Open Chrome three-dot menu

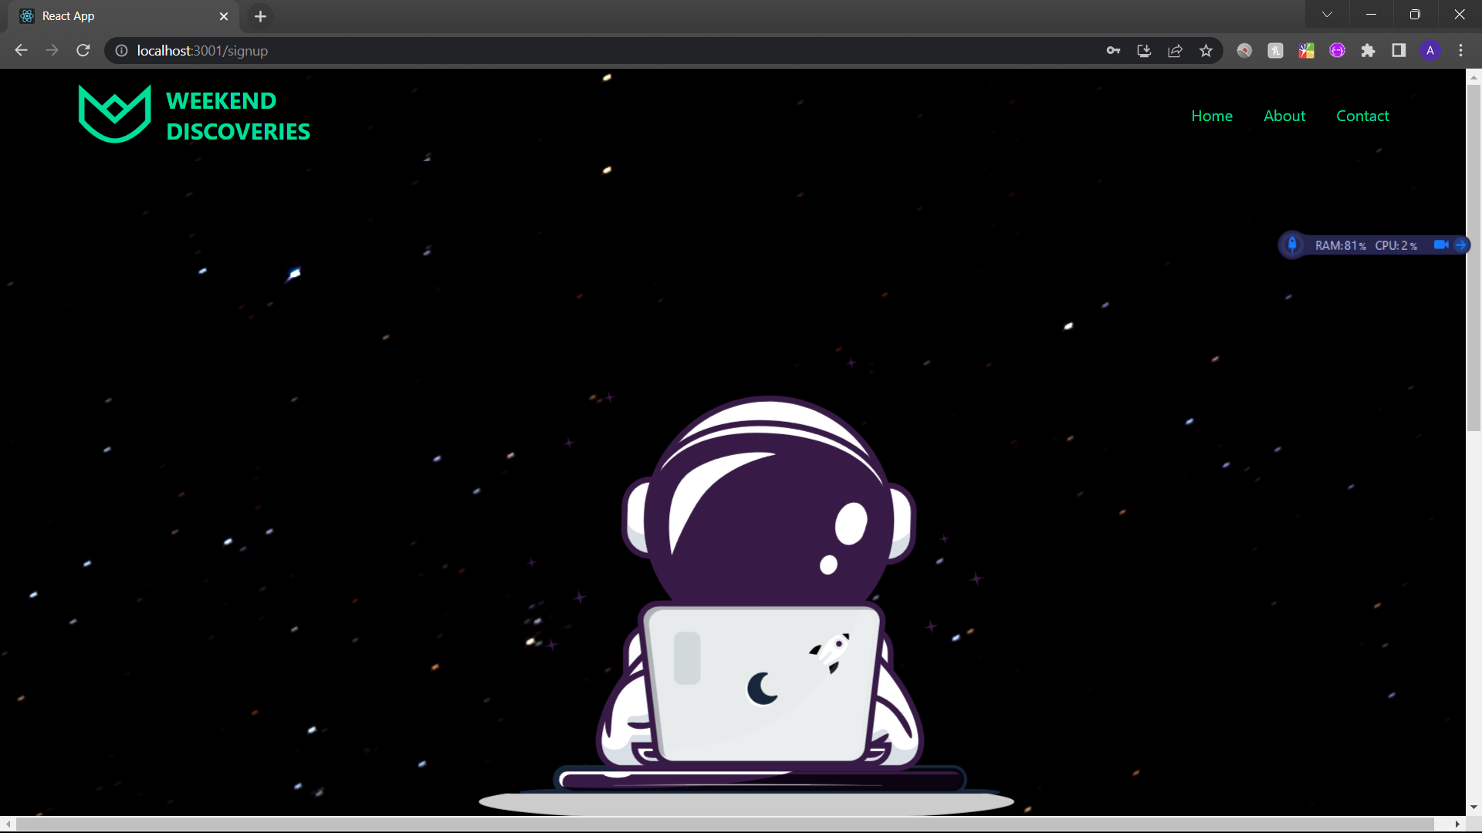coord(1460,51)
